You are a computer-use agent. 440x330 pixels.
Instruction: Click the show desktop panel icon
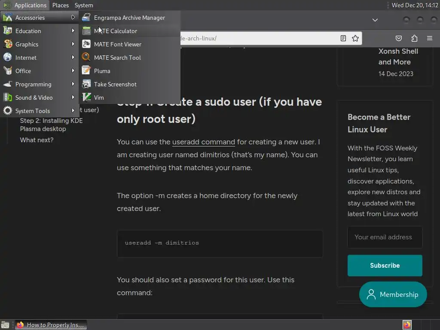[5, 325]
